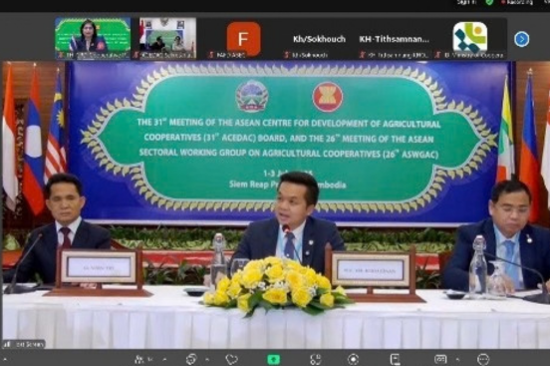Open the Participants panel icon
This screenshot has width=550, height=366.
139,359
